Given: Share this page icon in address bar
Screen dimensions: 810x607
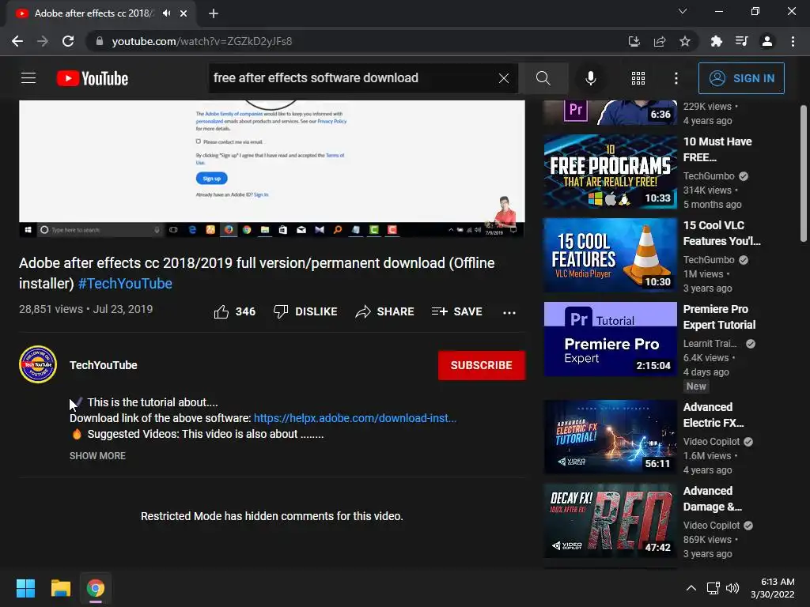Looking at the screenshot, I should point(660,41).
